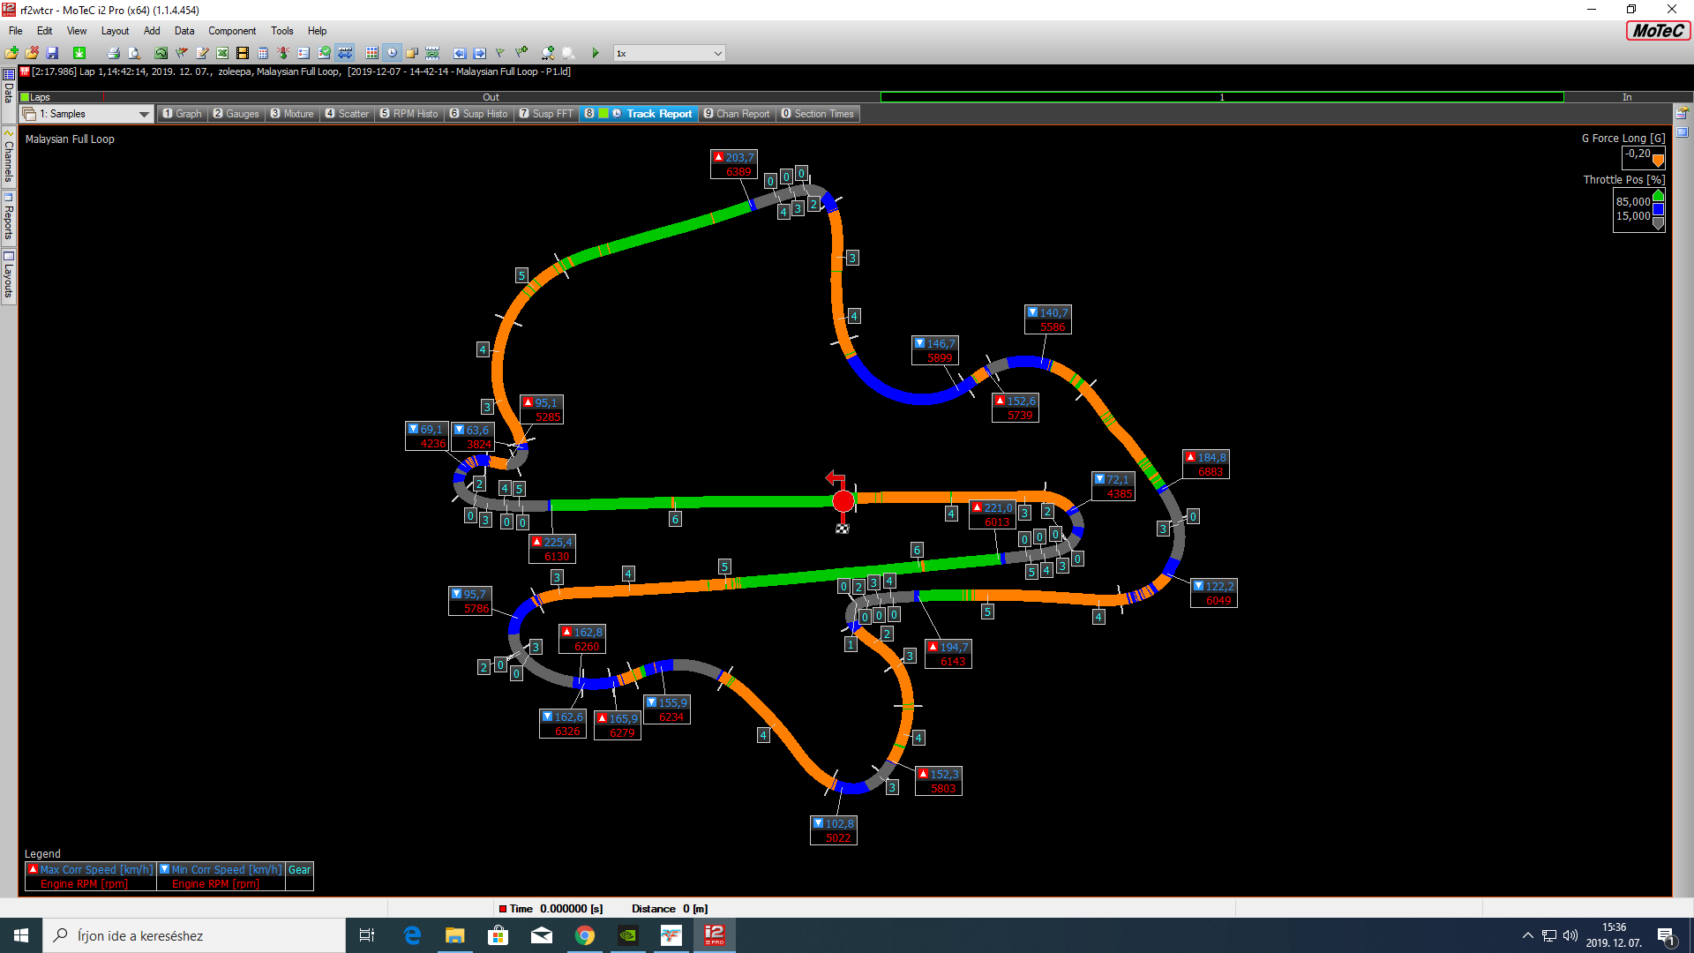
Task: Click the grid table toolbar icon
Action: (372, 53)
